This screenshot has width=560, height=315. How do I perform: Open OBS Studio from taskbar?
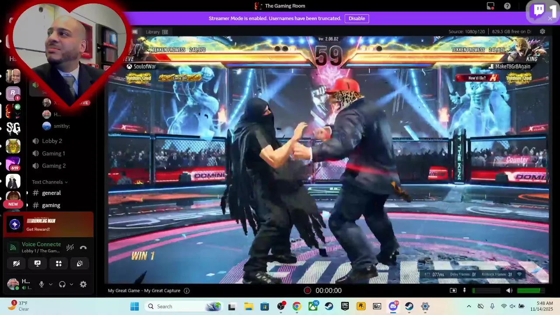pos(281,306)
